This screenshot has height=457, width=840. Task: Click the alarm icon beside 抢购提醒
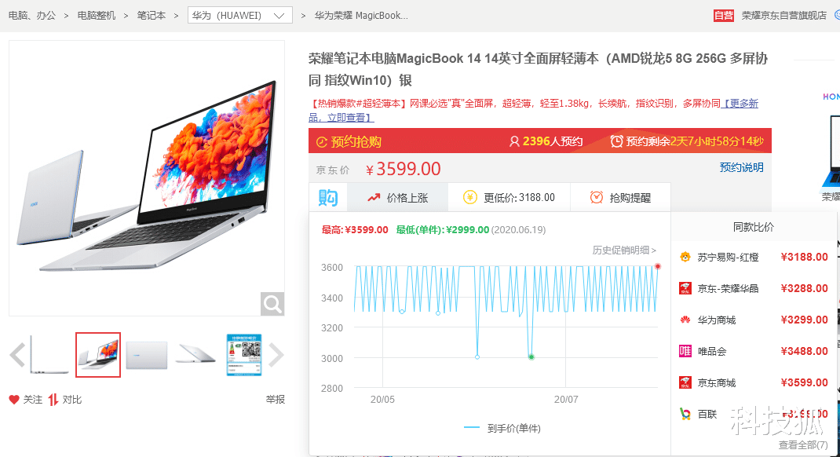pyautogui.click(x=597, y=198)
